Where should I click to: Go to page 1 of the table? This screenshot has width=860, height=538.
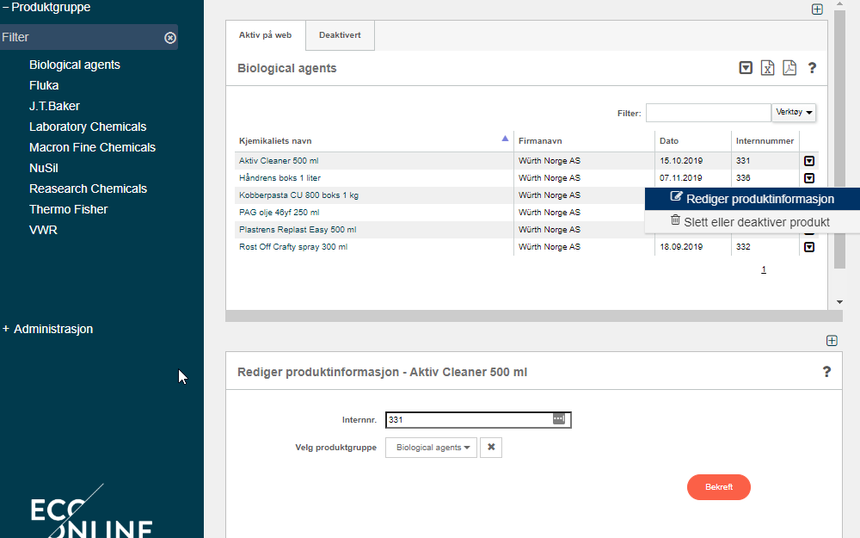(764, 269)
